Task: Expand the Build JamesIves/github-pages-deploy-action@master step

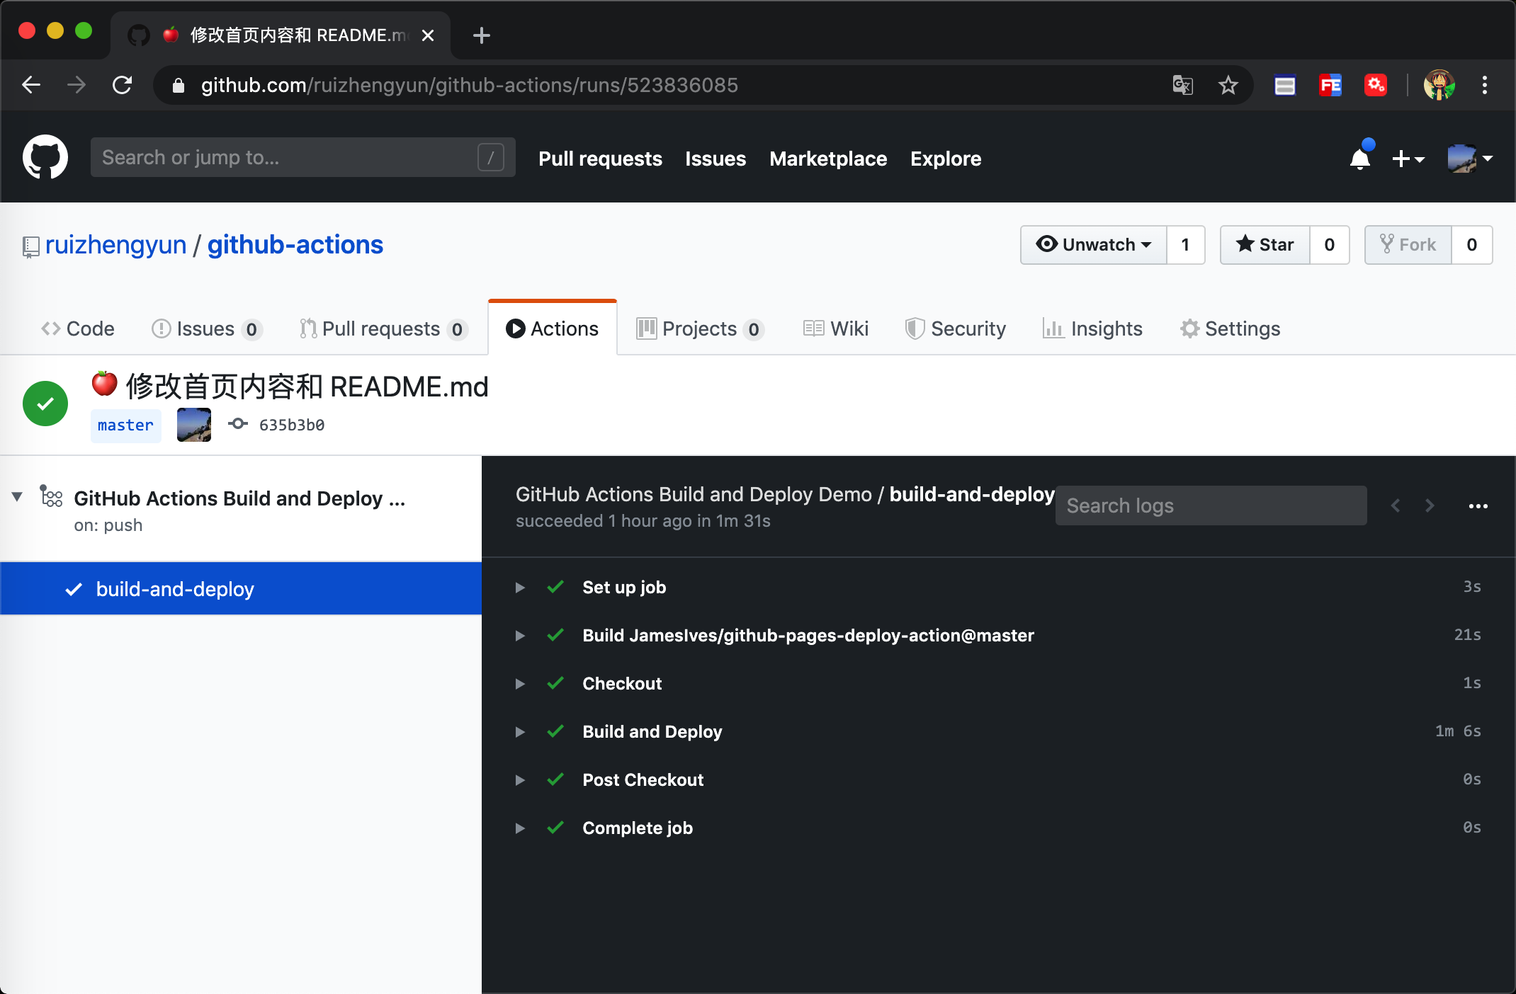Action: [520, 636]
